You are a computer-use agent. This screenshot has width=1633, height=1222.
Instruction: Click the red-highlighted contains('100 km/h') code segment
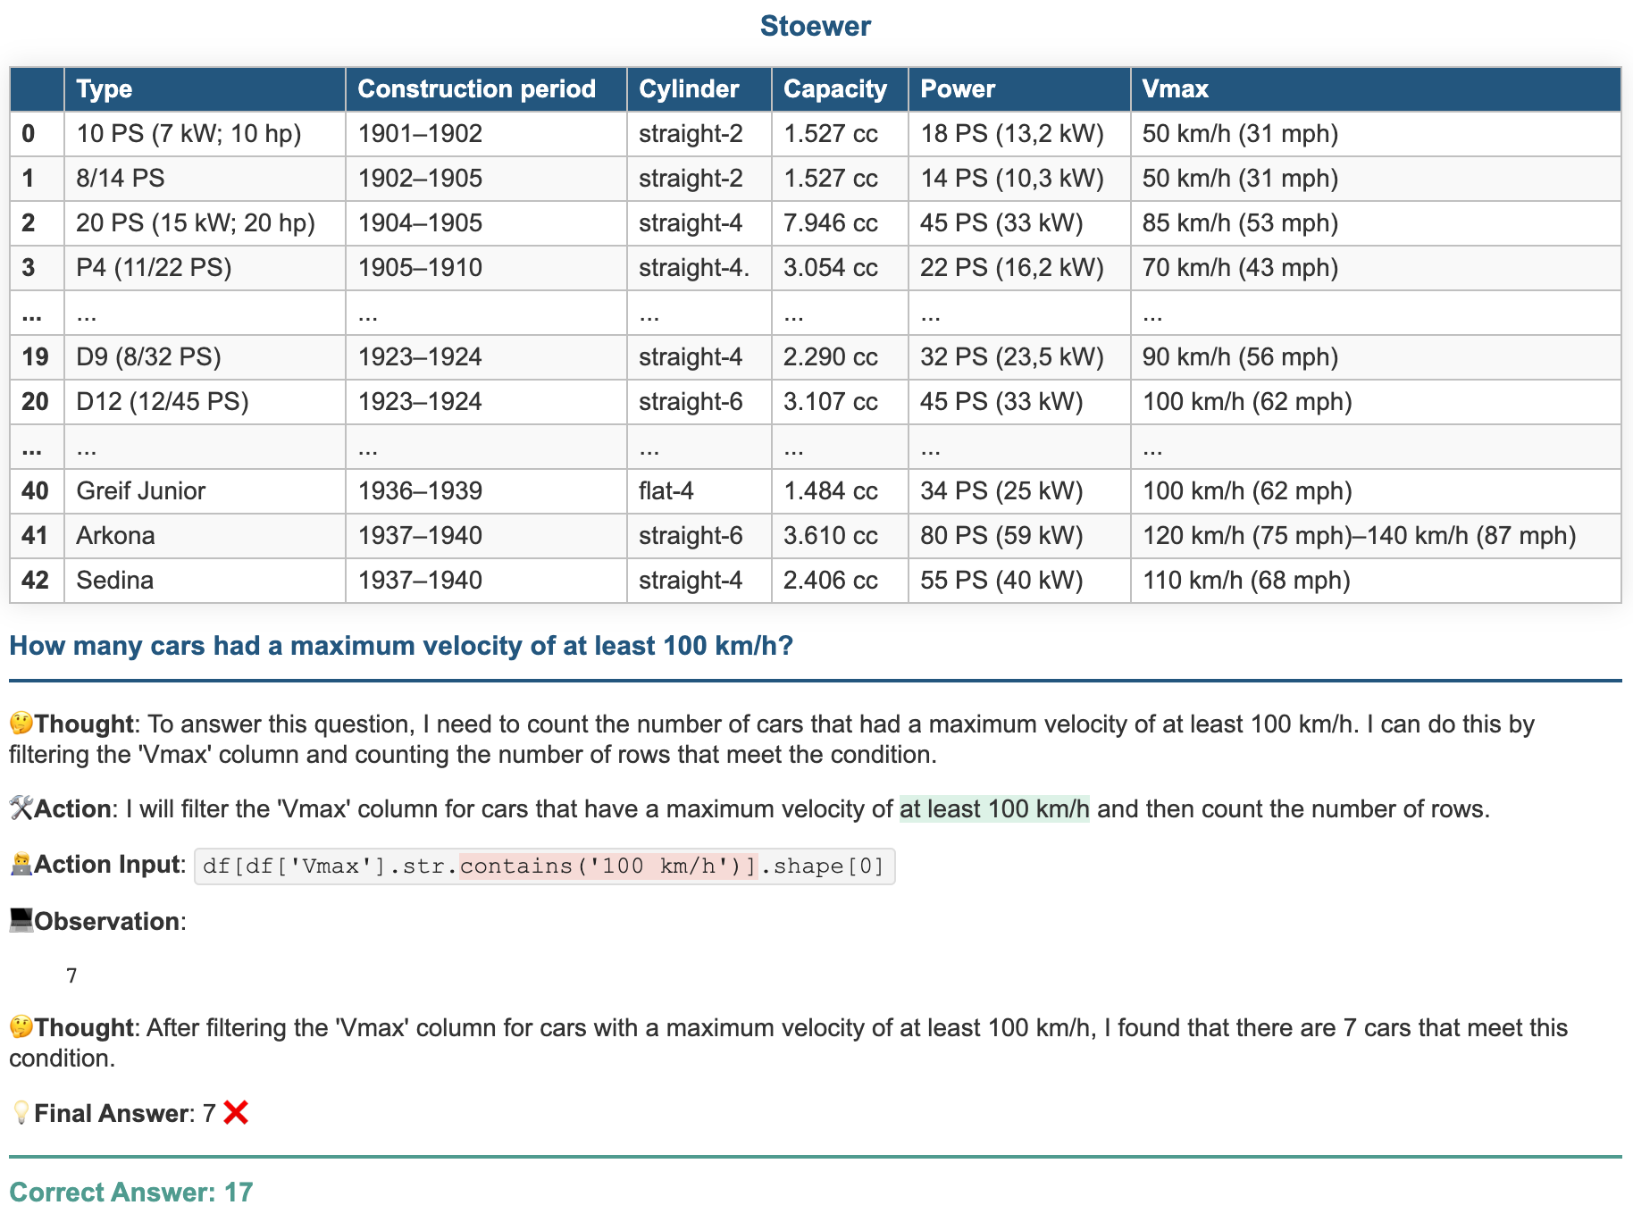pos(608,866)
